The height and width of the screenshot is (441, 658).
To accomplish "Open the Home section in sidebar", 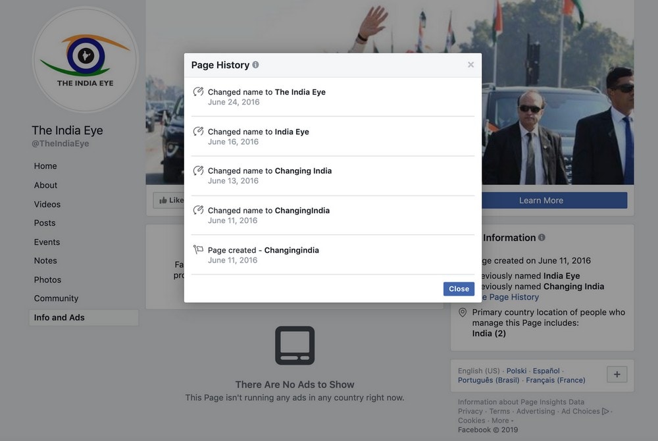I will pos(45,166).
